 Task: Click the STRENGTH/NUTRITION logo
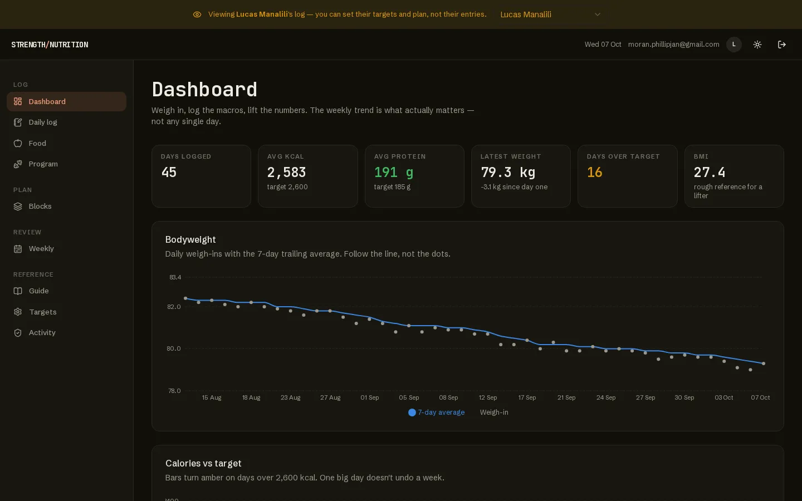(x=50, y=45)
